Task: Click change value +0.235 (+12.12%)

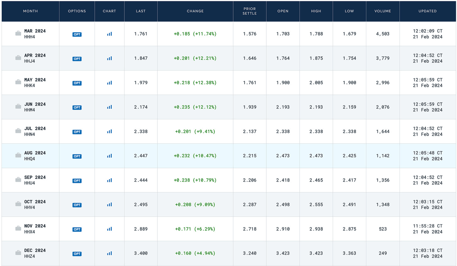Action: (195, 107)
